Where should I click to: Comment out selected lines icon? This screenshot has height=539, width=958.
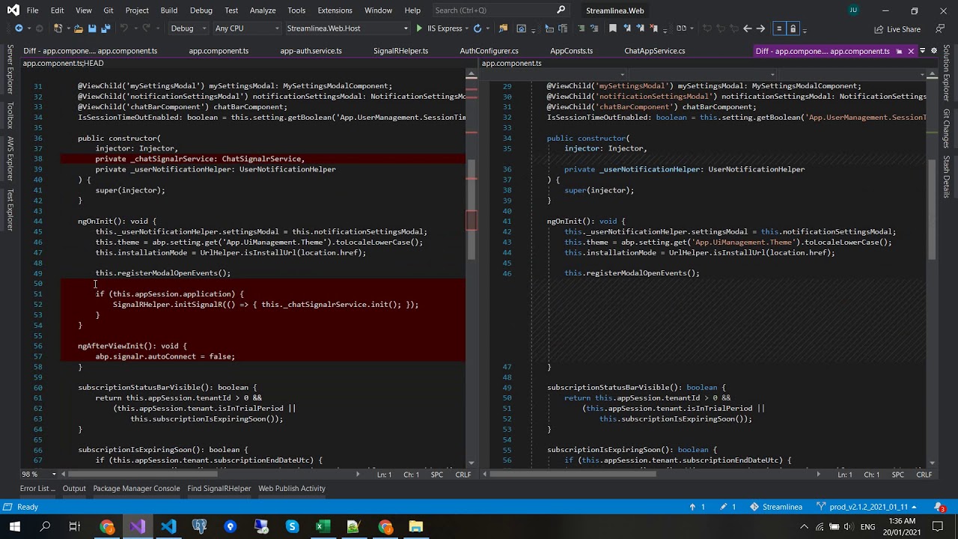[581, 28]
